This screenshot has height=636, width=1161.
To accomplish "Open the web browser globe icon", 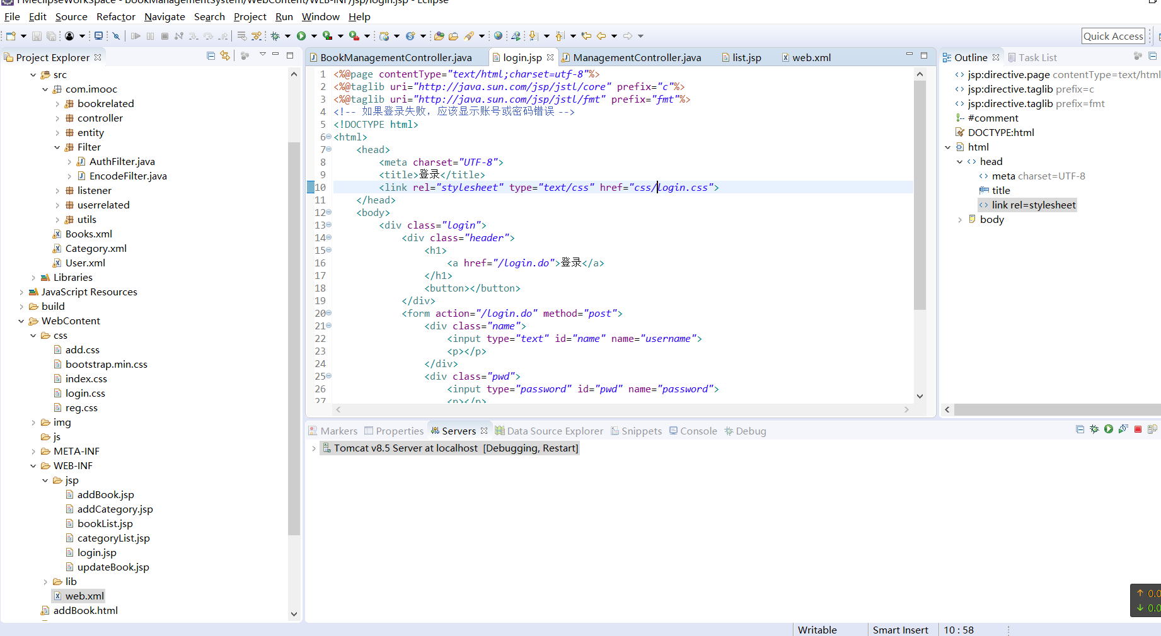I will coord(498,36).
